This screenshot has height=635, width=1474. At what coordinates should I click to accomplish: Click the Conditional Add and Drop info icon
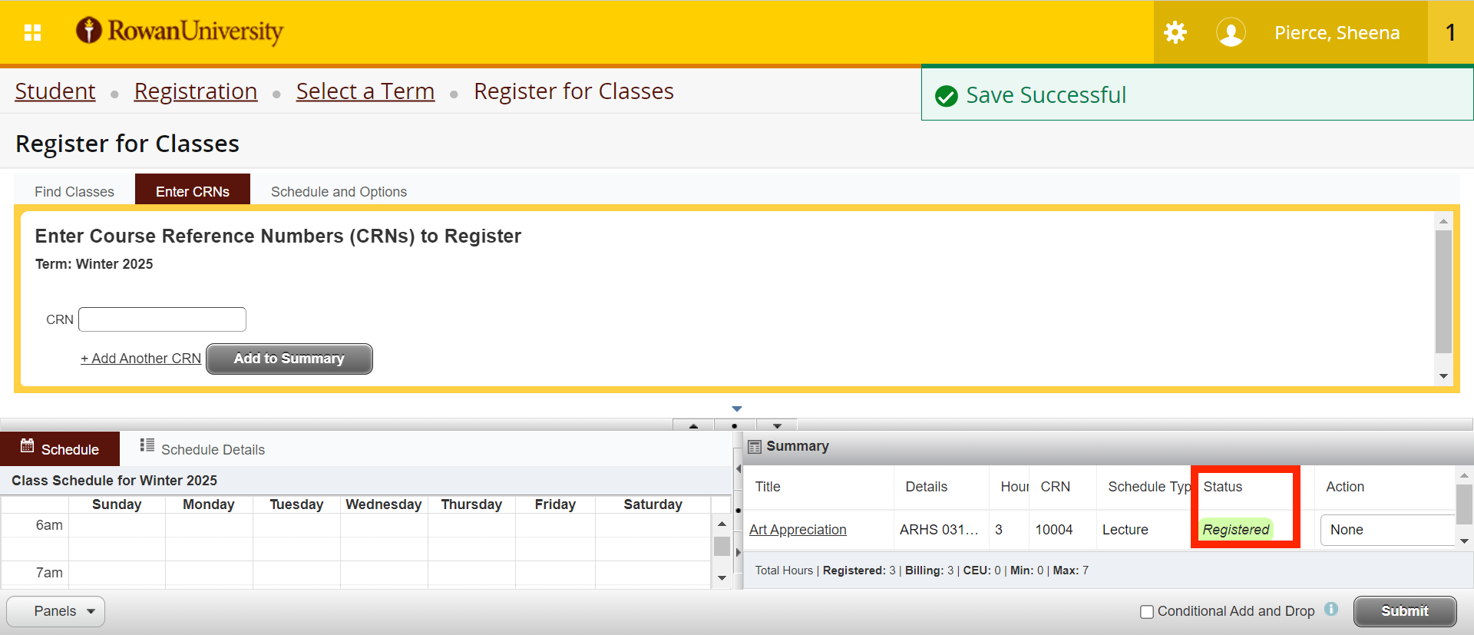click(x=1331, y=609)
